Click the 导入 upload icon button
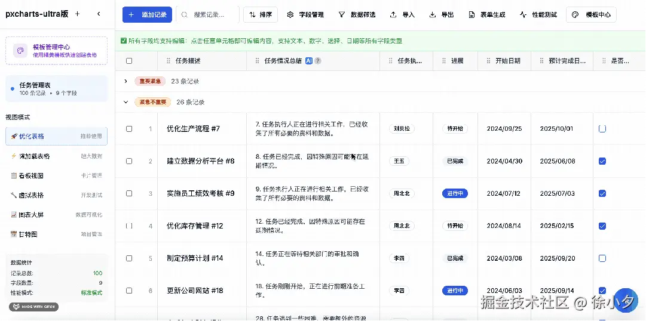This screenshot has width=646, height=321. coord(402,15)
